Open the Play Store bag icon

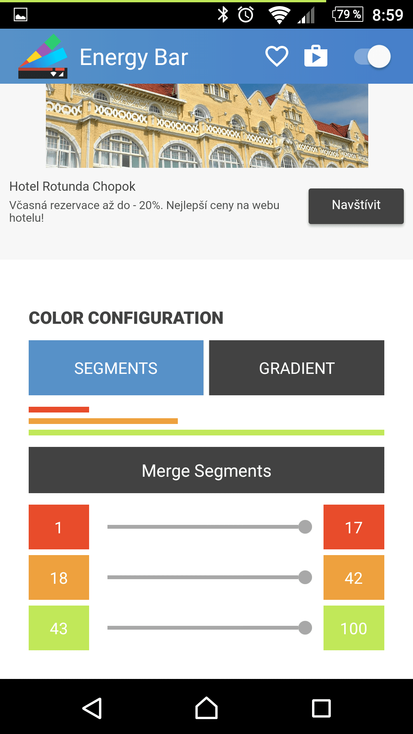tap(316, 56)
